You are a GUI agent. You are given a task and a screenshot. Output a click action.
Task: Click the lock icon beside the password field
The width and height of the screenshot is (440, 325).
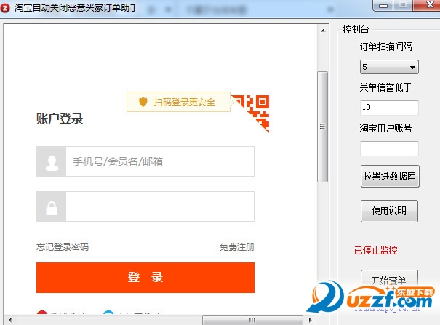[x=52, y=207]
